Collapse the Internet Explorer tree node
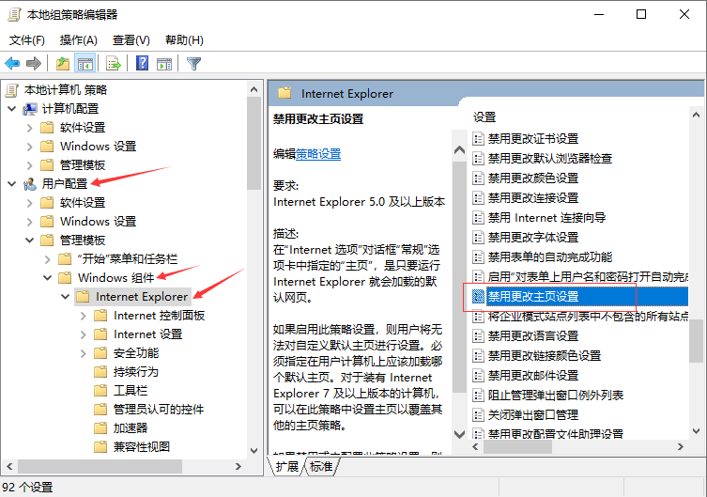707x497 pixels. [66, 297]
